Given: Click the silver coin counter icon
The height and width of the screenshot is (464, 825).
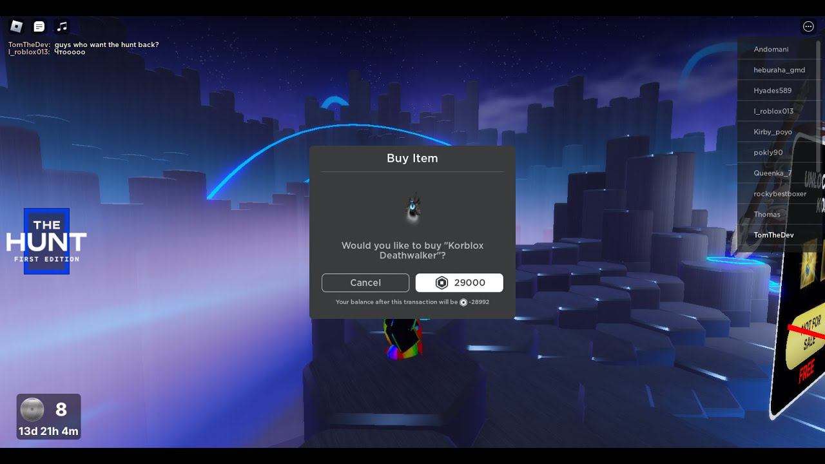Looking at the screenshot, I should (x=32, y=409).
